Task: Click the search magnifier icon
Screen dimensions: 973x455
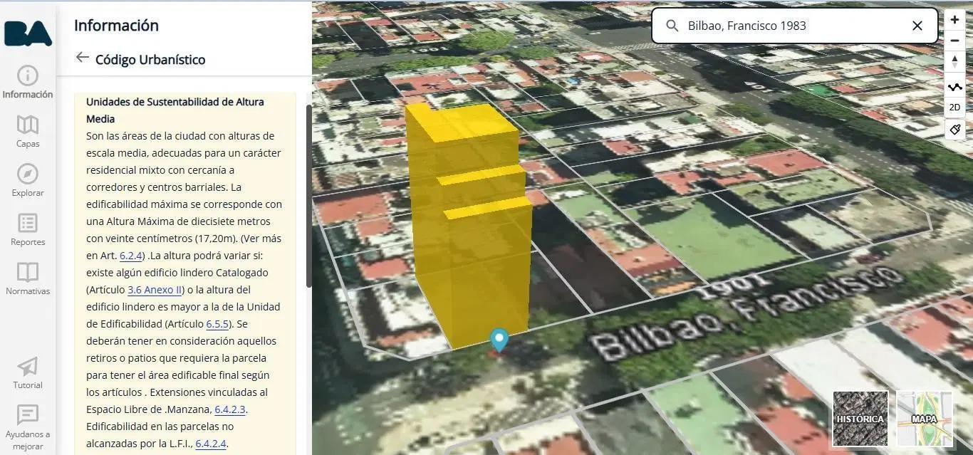Action: point(672,26)
